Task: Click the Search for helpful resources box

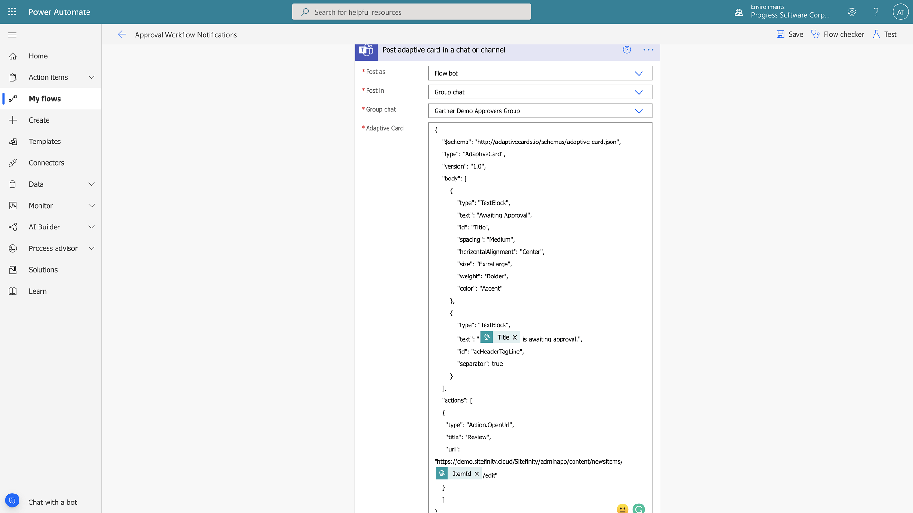Action: coord(411,12)
